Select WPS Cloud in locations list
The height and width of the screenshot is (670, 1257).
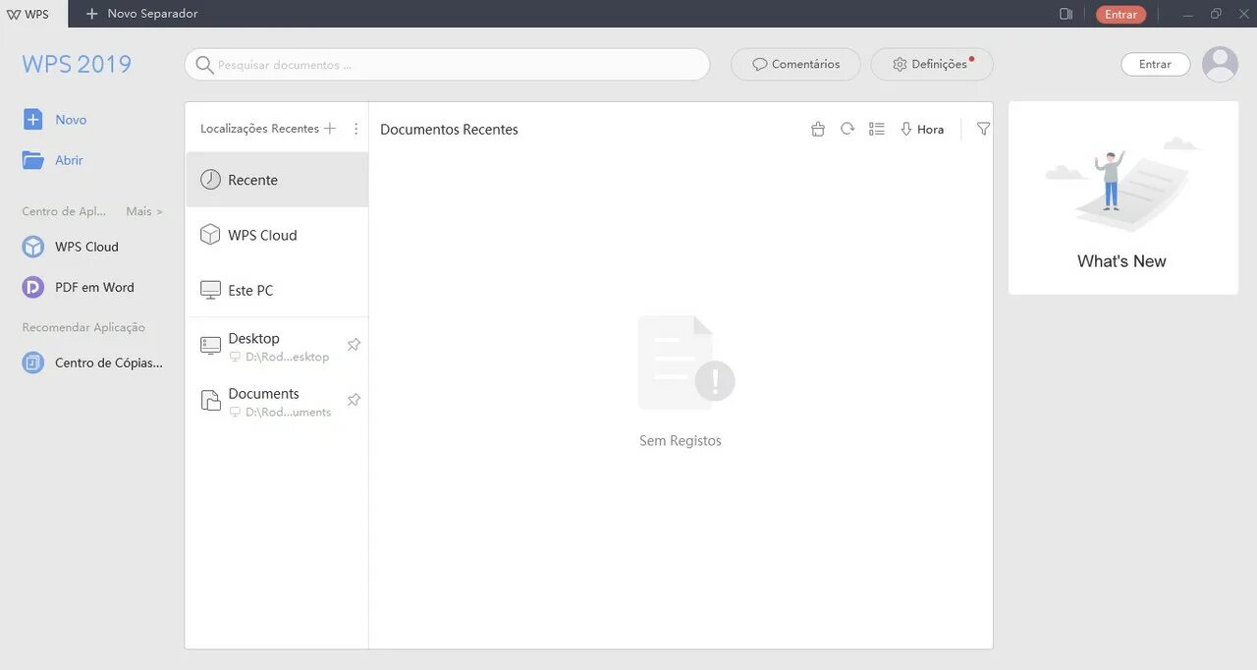coord(277,235)
